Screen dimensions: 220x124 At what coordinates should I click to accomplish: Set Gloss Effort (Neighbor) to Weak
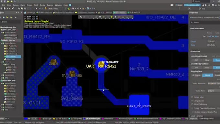pyautogui.click(x=207, y=68)
